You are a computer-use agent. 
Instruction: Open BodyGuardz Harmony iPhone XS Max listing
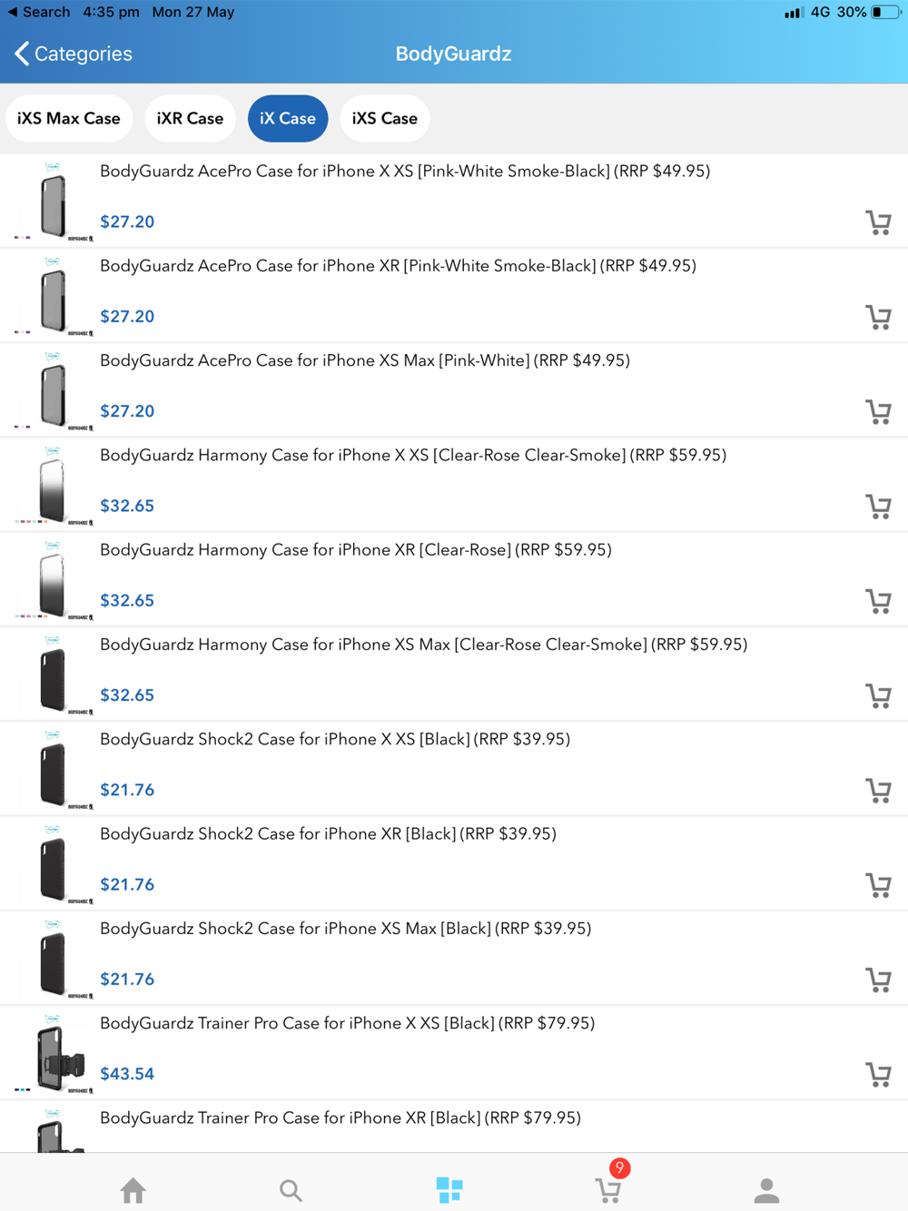coord(423,645)
